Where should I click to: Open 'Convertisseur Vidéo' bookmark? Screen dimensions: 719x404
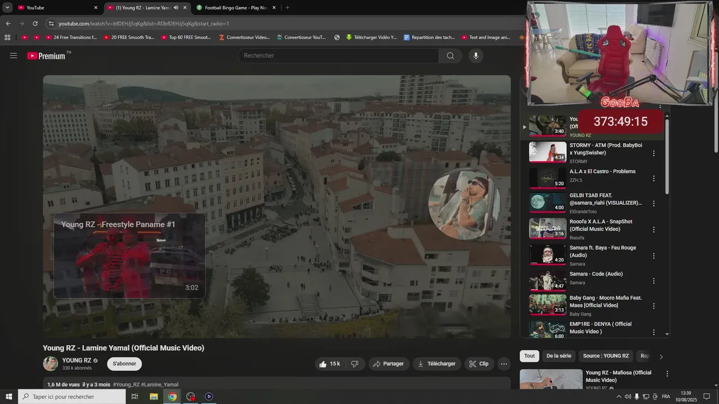pos(244,38)
